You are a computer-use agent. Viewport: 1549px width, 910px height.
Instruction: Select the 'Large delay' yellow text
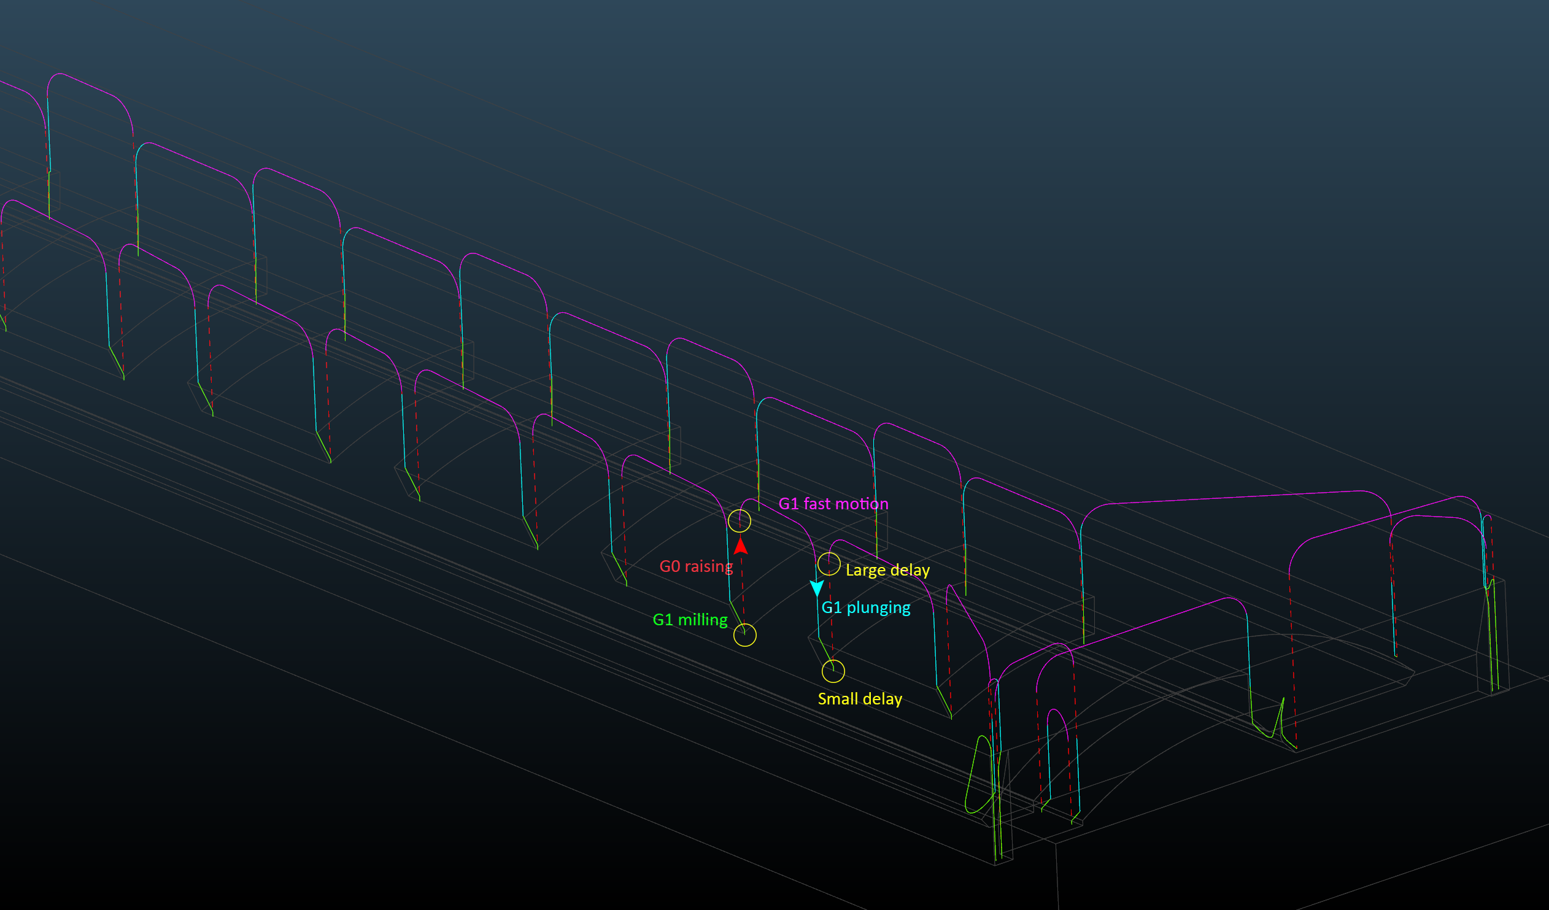(887, 570)
